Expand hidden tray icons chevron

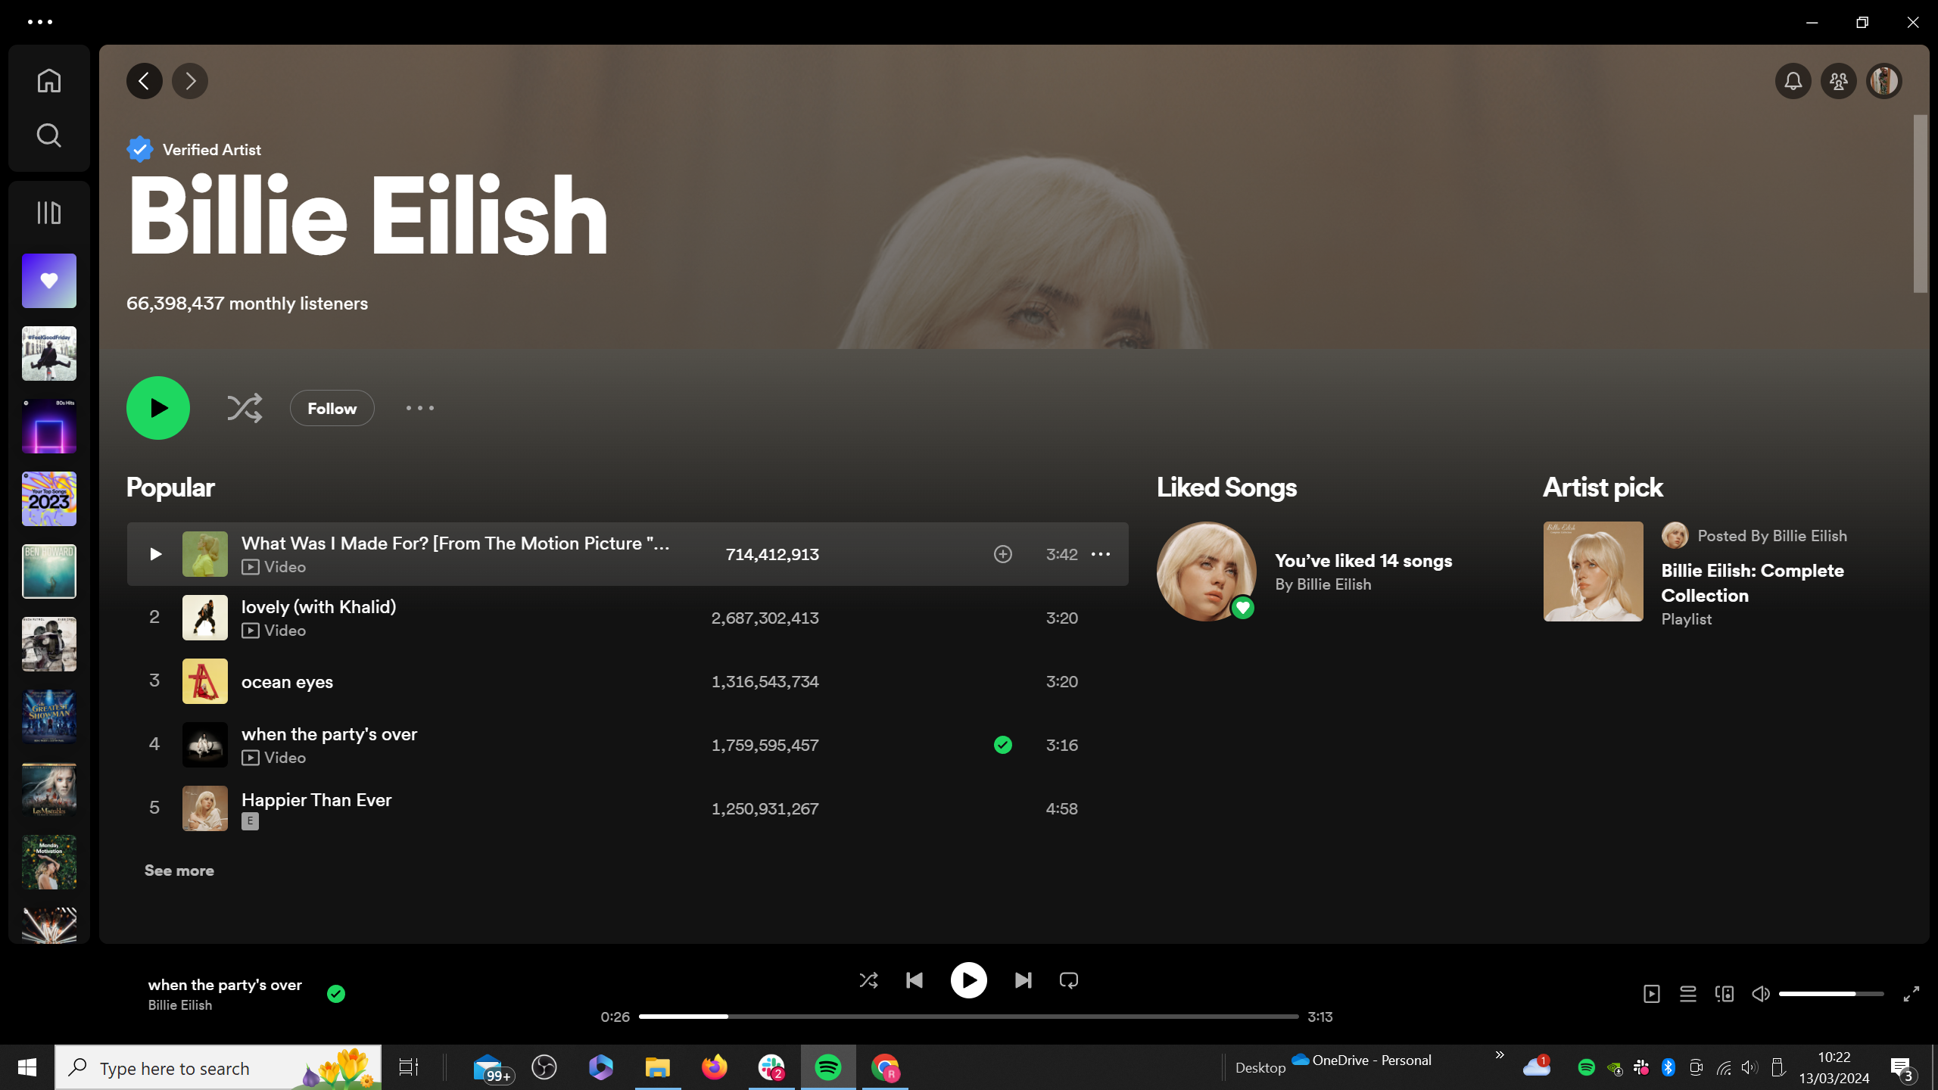tap(1500, 1054)
